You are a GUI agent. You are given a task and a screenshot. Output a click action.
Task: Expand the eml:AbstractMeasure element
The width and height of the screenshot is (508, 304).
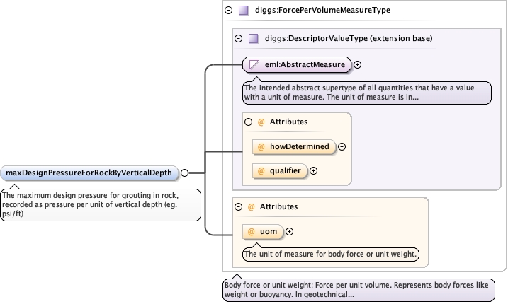[357, 64]
